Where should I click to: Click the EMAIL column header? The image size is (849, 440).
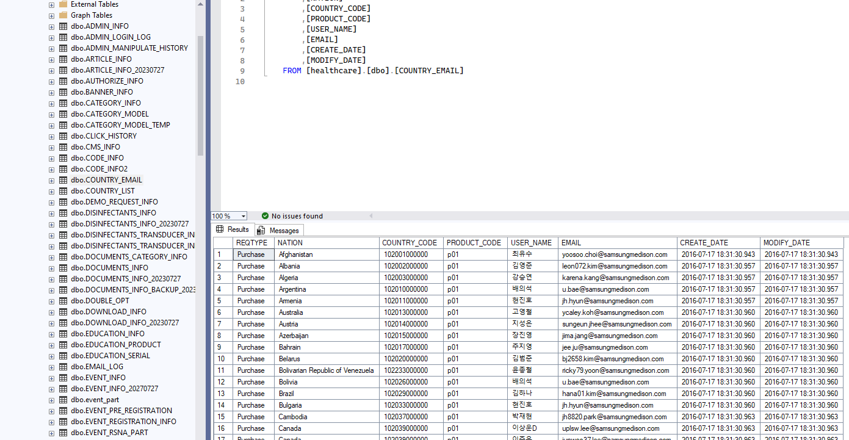(571, 243)
